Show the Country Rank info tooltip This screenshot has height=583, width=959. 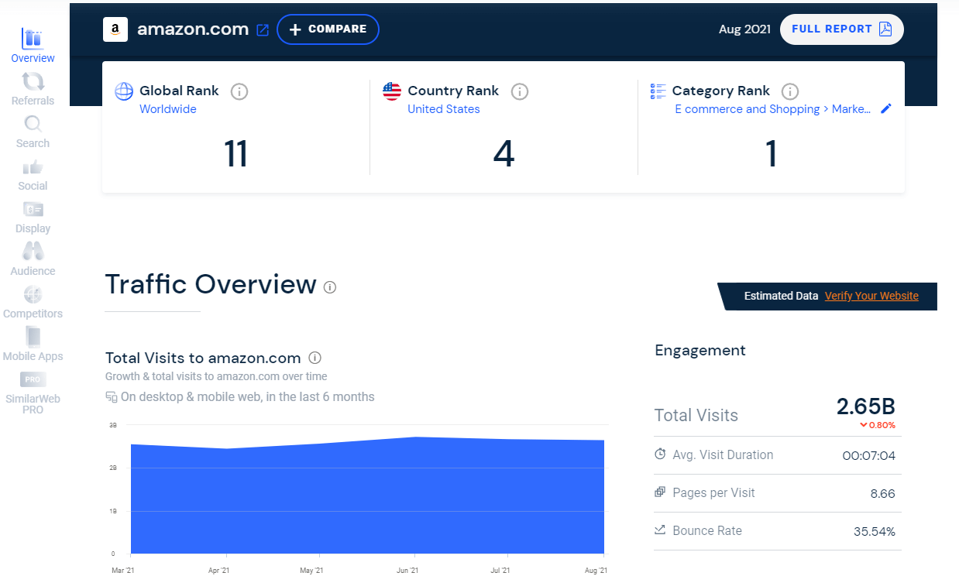pyautogui.click(x=520, y=91)
